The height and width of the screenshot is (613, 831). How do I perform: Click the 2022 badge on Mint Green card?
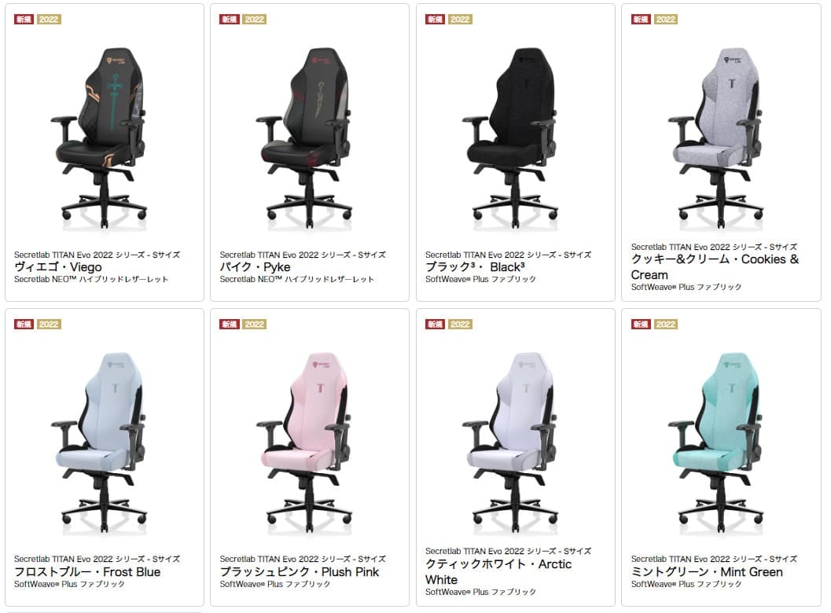point(666,325)
